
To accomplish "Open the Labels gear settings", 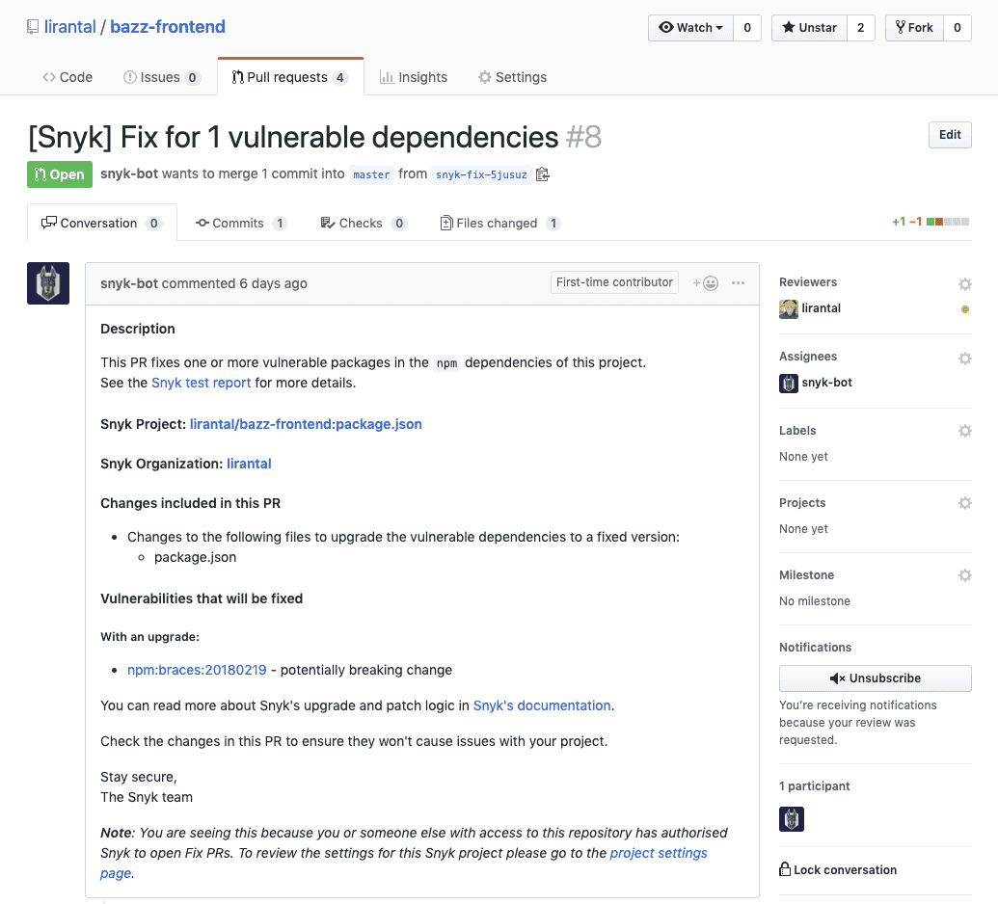I will pyautogui.click(x=965, y=431).
